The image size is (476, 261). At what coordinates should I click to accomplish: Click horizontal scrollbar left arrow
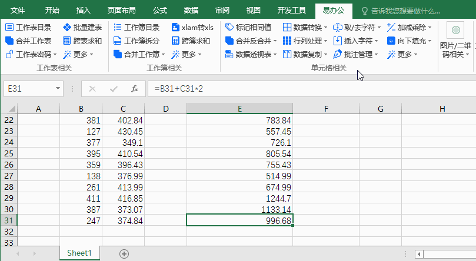(419, 254)
